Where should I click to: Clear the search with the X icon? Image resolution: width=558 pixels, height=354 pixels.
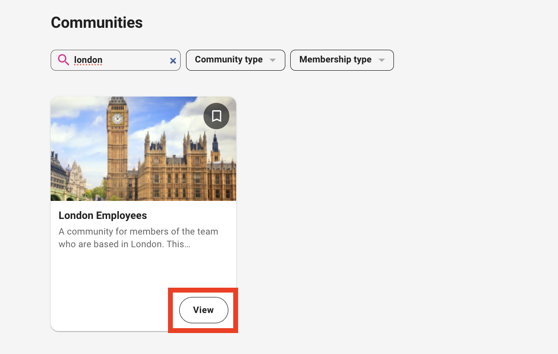coord(173,60)
